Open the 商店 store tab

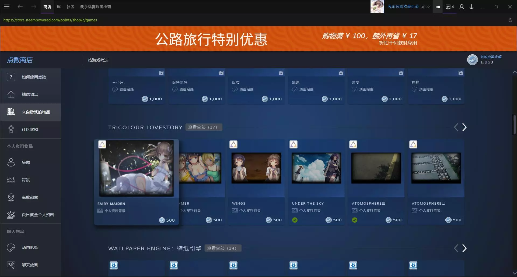pos(47,7)
